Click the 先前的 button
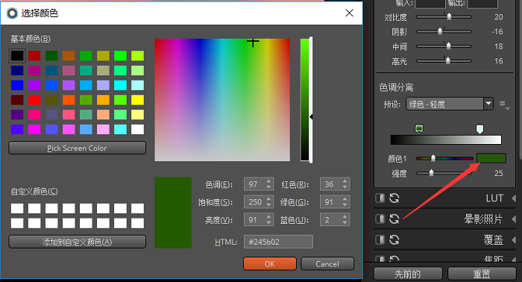This screenshot has height=282, width=522. tap(408, 274)
